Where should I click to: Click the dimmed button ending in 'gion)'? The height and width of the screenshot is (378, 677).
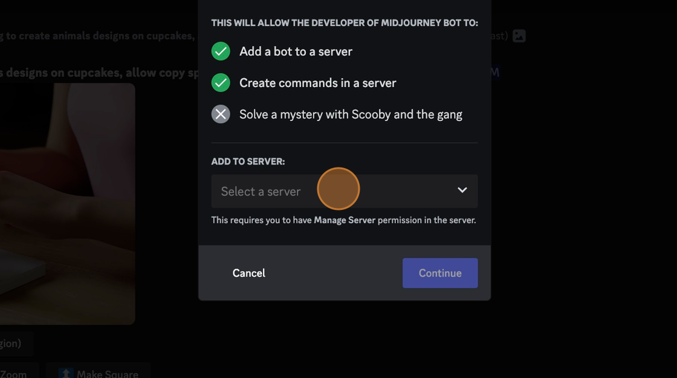point(15,344)
